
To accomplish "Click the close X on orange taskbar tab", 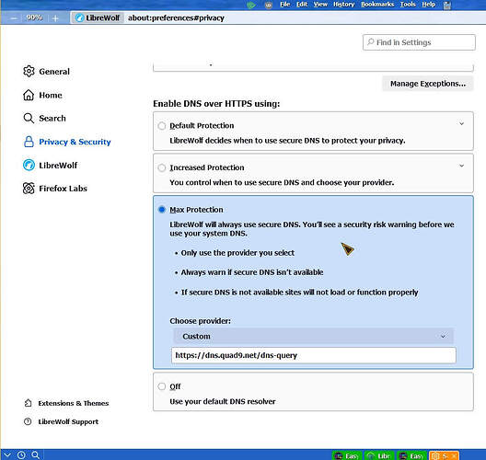I will click(x=454, y=455).
